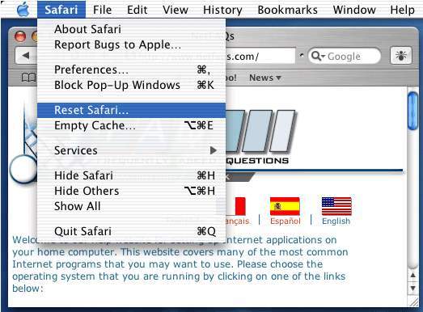Open Preferences... menu item

tap(131, 70)
